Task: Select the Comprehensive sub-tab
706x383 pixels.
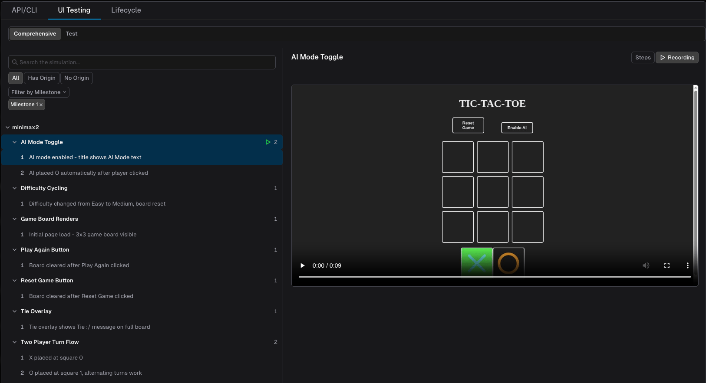Action: (x=35, y=34)
